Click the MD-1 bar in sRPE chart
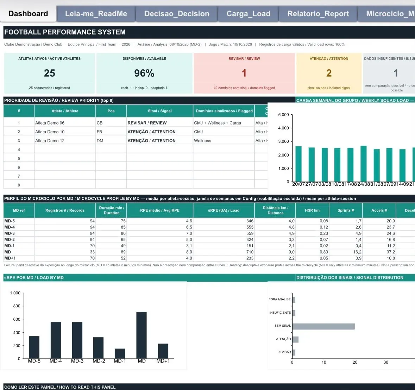Viewport: 415px width, 390px height. point(120,353)
